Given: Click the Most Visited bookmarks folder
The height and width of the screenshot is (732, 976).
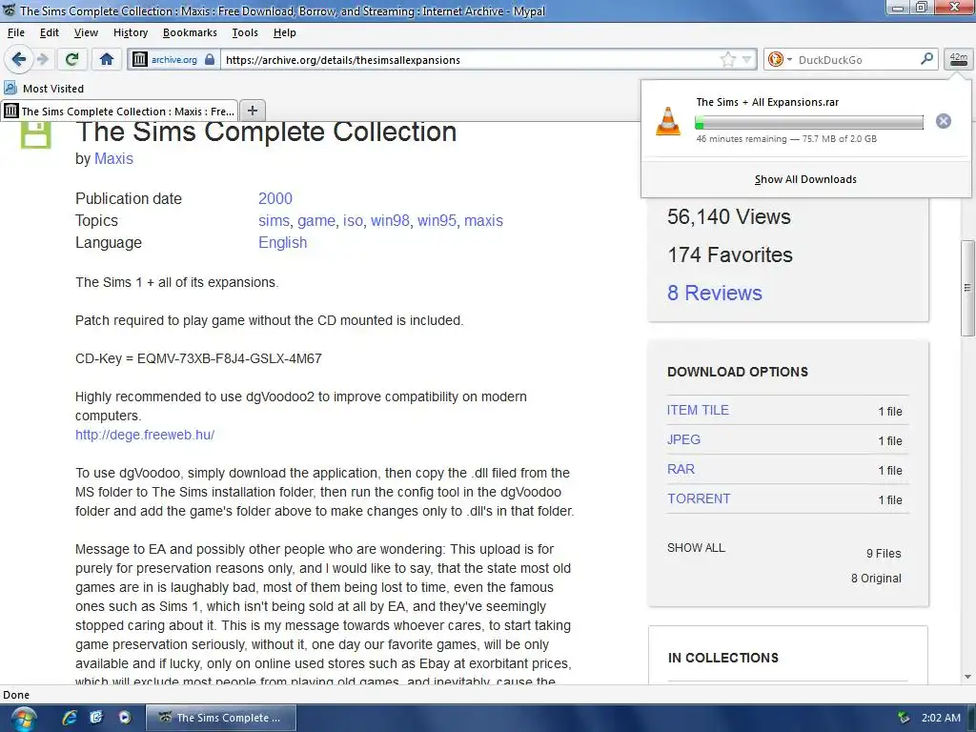Looking at the screenshot, I should 44,89.
